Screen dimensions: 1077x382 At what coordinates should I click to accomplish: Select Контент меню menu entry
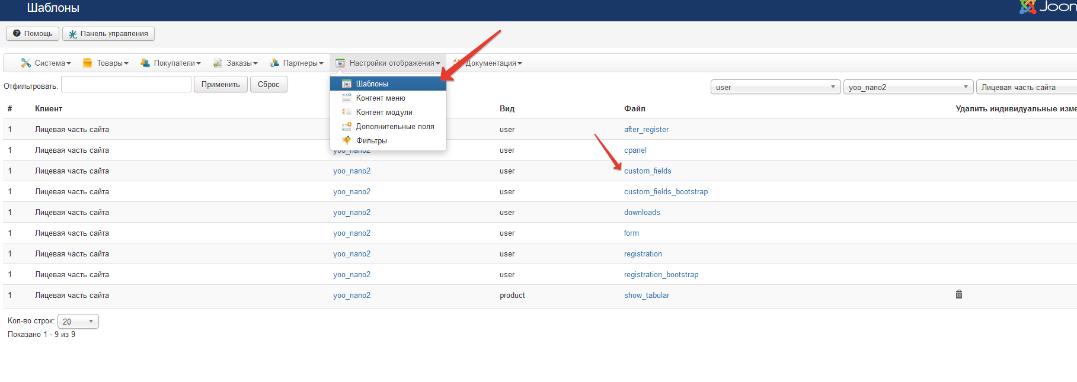click(x=388, y=98)
